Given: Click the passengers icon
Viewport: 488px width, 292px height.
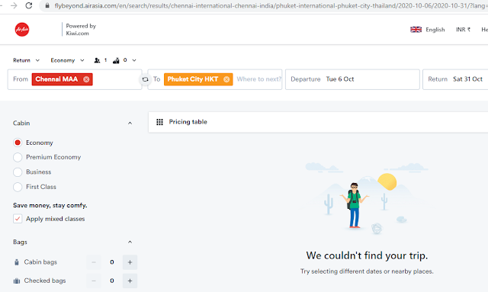Looking at the screenshot, I should (97, 60).
